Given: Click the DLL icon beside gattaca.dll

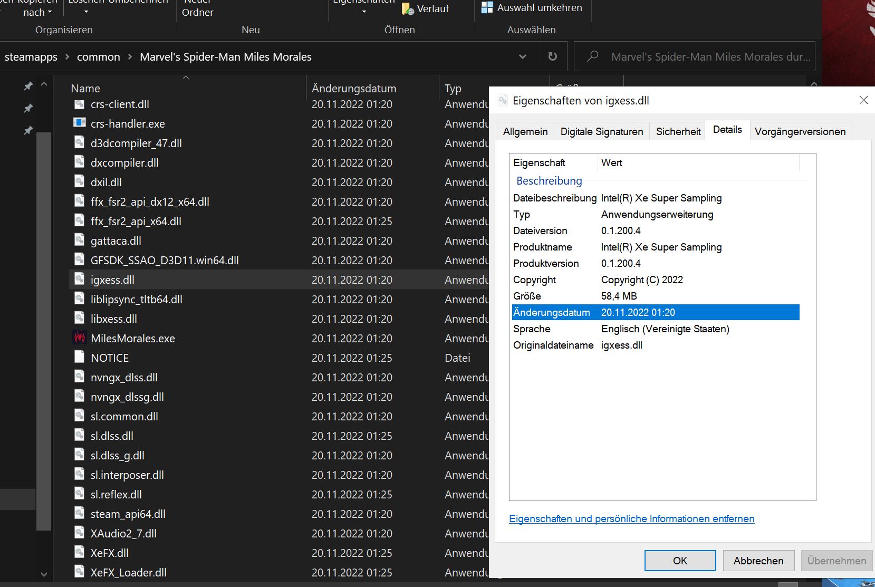Looking at the screenshot, I should point(79,240).
